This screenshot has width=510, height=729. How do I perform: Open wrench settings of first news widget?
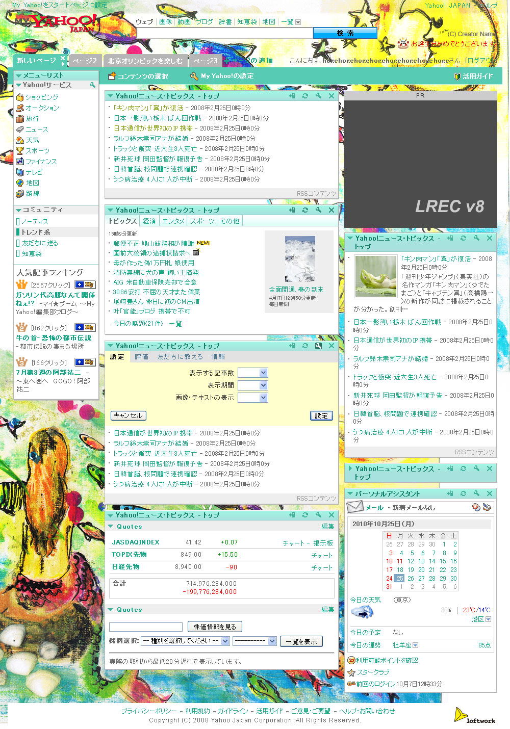[x=318, y=96]
